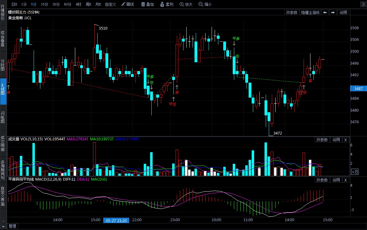
Task: Click the 05-27 21:20 time marker
Action: coord(117,220)
